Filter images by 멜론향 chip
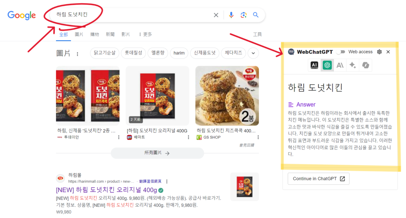 coord(158,53)
